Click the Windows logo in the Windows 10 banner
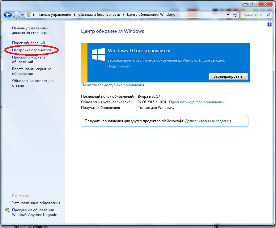This screenshot has width=276, height=228. click(99, 54)
